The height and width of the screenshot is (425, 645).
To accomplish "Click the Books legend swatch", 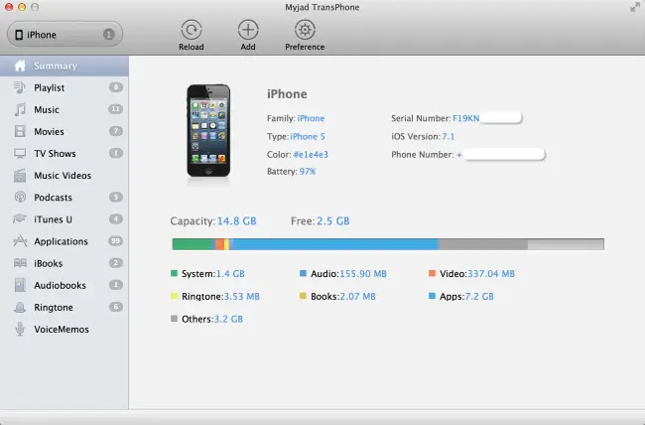I will coord(304,296).
